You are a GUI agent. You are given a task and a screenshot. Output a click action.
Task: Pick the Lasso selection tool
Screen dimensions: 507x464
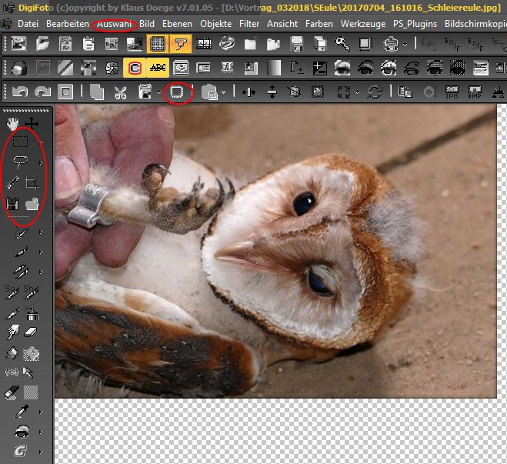pos(21,162)
